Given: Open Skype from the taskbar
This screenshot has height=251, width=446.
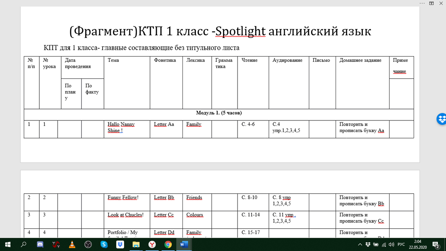Looking at the screenshot, I should 104,244.
